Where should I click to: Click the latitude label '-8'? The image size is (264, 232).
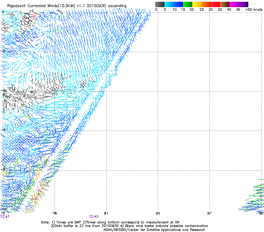(3, 169)
